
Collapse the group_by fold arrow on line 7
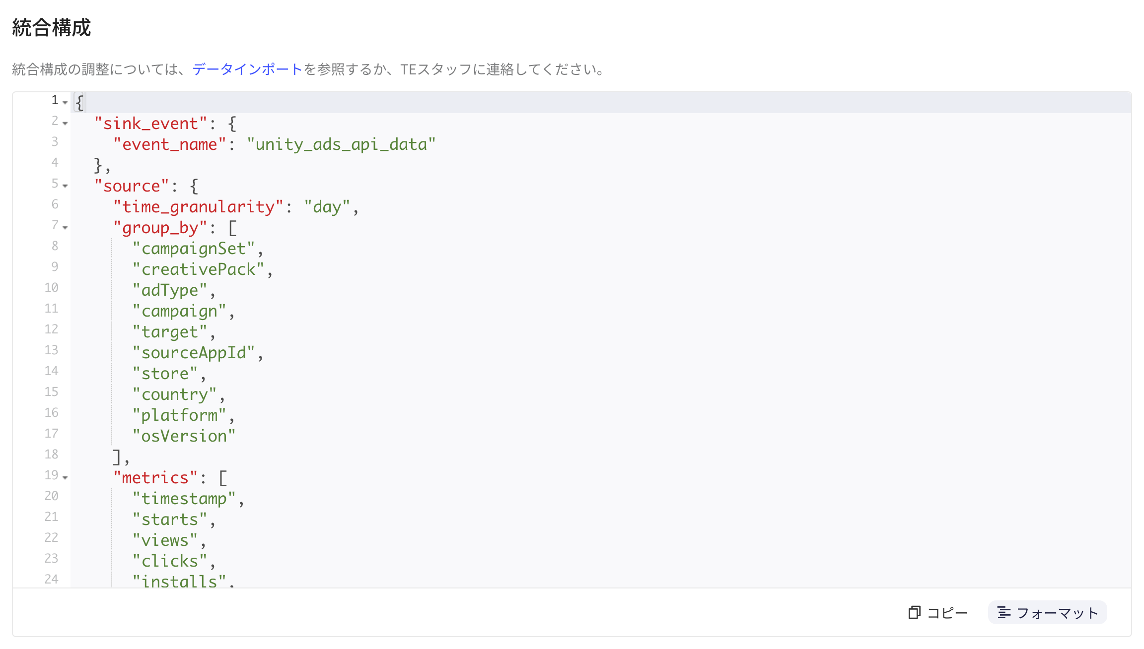65,227
